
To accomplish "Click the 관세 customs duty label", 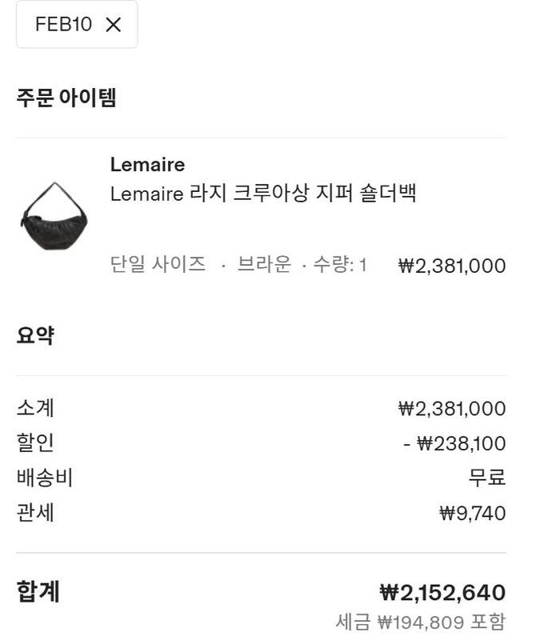I will pyautogui.click(x=35, y=513).
